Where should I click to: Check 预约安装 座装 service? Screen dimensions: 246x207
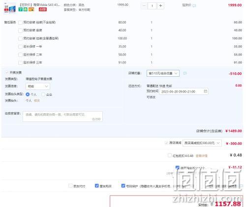pyautogui.click(x=20, y=30)
